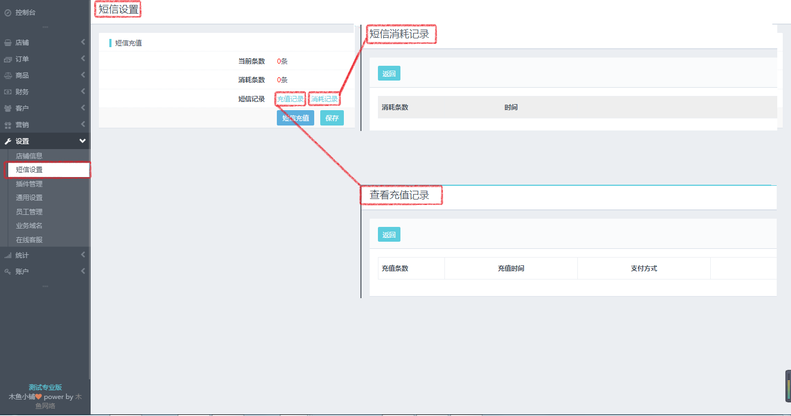Click 返回 in 查看充值记录 panel

pyautogui.click(x=389, y=235)
